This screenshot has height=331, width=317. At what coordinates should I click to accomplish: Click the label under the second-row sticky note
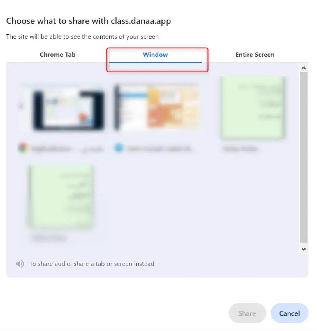pyautogui.click(x=49, y=238)
